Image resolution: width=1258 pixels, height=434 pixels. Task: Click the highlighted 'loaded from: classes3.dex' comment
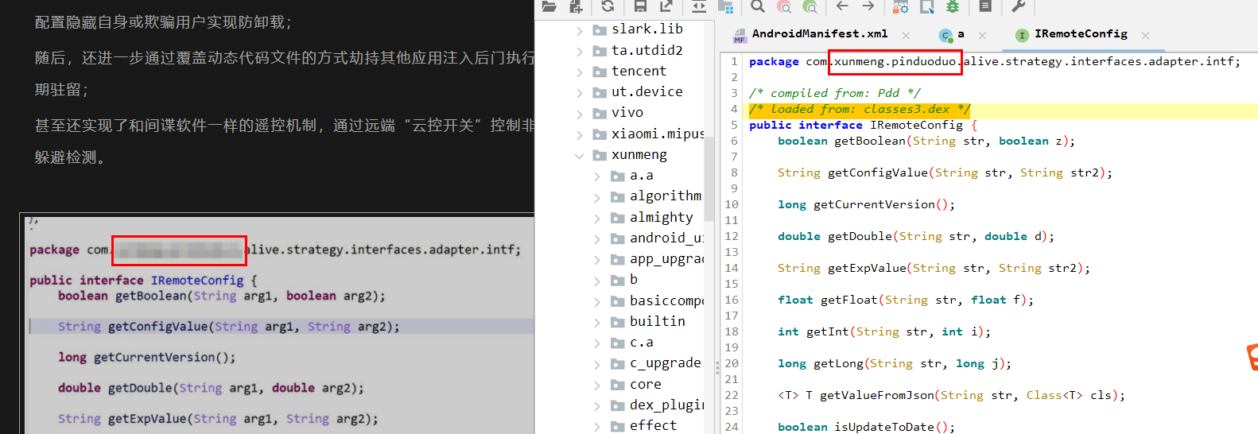point(860,109)
